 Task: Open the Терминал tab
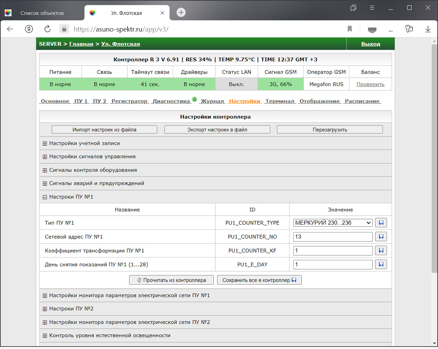(x=280, y=101)
